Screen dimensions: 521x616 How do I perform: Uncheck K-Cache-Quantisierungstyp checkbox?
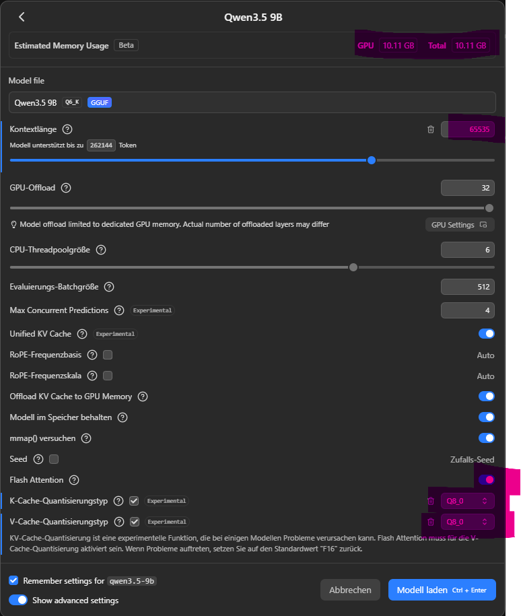[134, 501]
